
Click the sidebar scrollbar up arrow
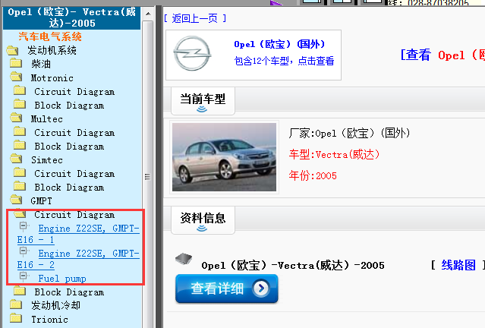[148, 14]
